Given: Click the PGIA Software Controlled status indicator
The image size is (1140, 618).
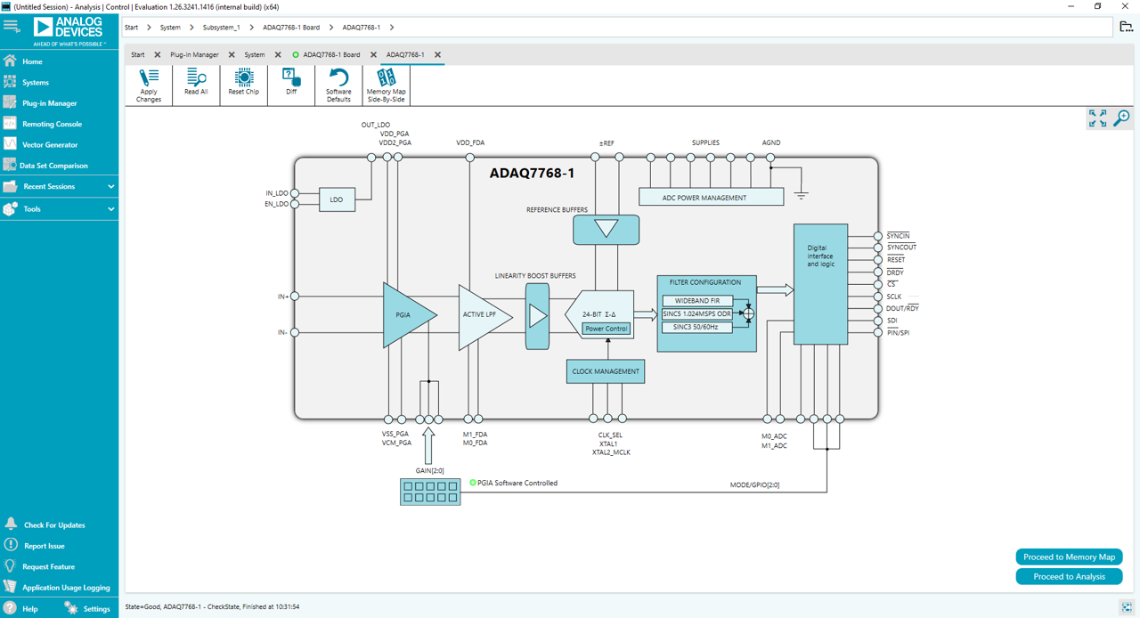Looking at the screenshot, I should (x=472, y=483).
